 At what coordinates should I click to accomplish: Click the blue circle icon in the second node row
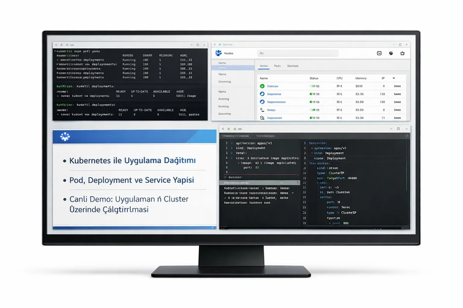point(262,94)
